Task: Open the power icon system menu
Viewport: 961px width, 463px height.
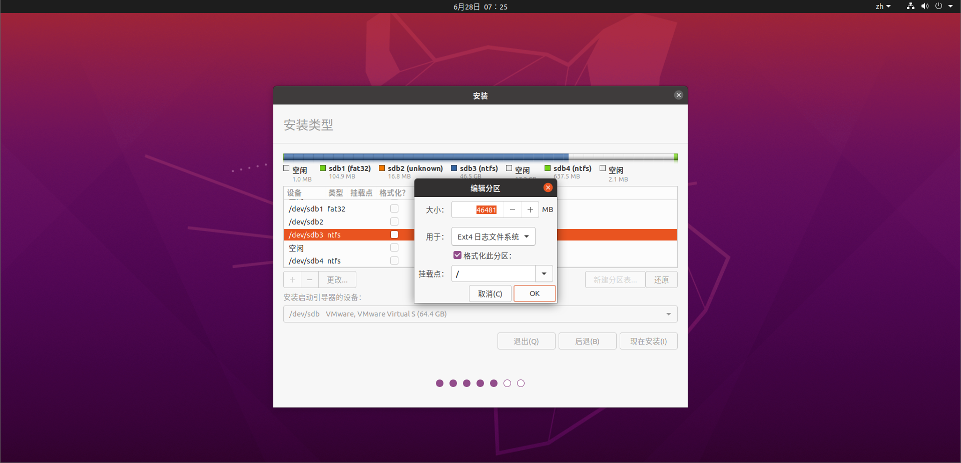Action: tap(939, 6)
